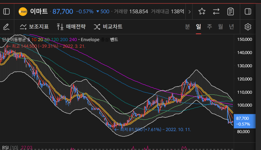This screenshot has height=150, width=261.
Task: Click the ▼500 price change value
Action: 103,11
